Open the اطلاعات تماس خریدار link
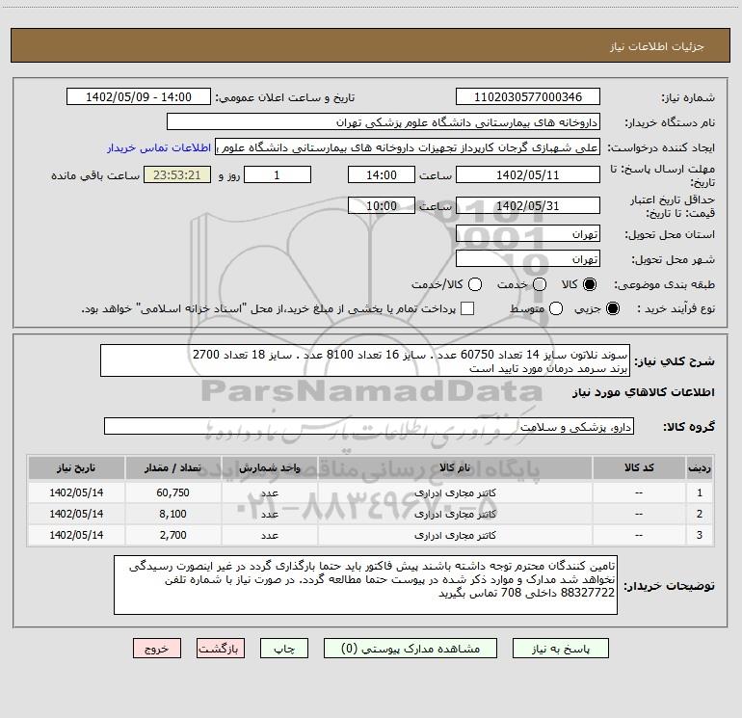742x718 pixels. (x=159, y=147)
